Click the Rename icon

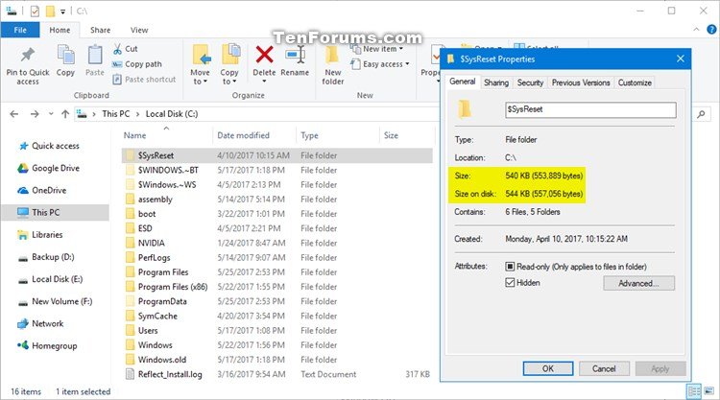[295, 55]
